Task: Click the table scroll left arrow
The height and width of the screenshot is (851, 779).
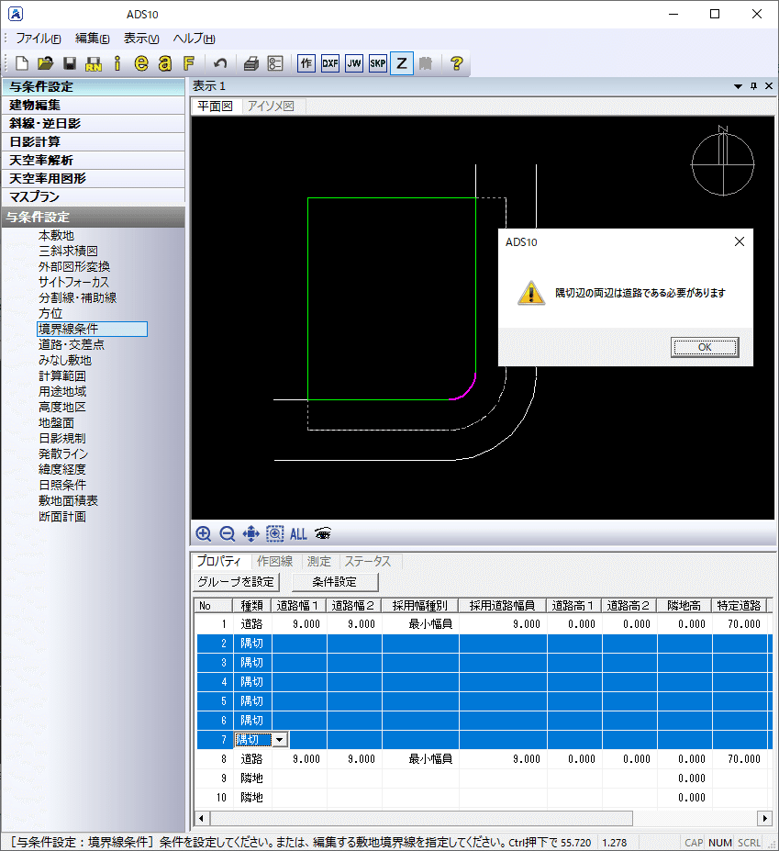Action: coord(202,818)
